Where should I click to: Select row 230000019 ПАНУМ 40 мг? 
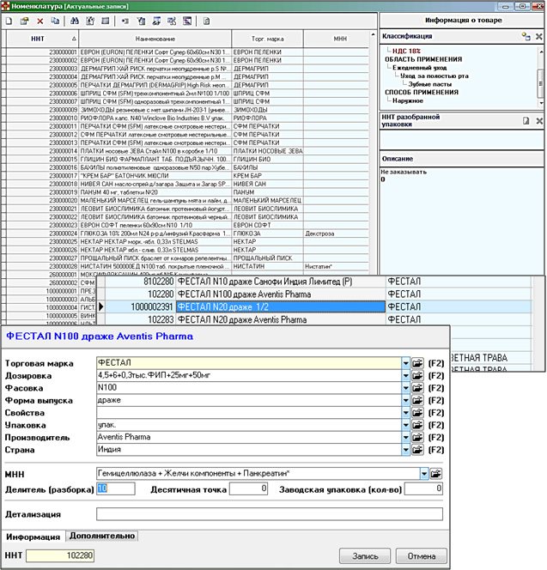[187, 192]
